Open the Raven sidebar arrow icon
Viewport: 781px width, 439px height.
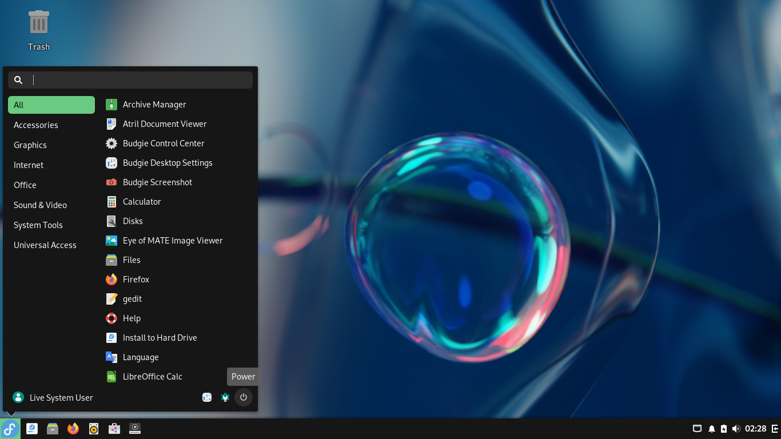tap(775, 429)
